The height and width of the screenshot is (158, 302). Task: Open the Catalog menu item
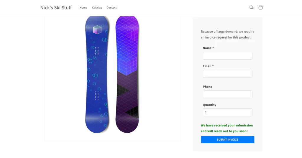97,8
